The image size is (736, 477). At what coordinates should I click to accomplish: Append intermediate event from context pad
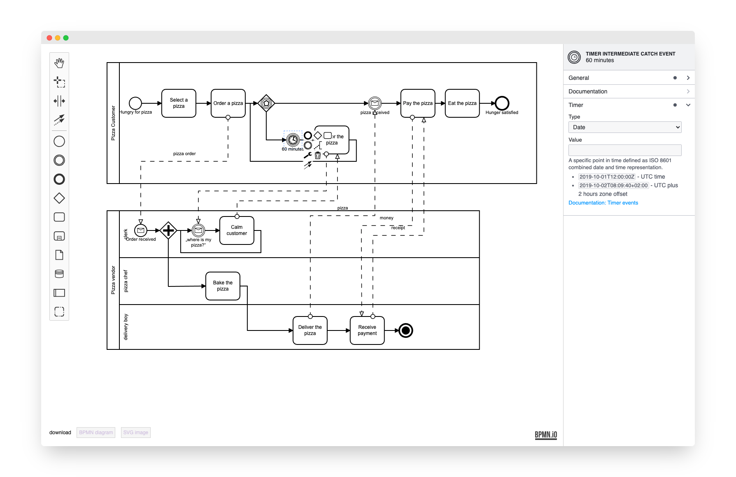click(308, 145)
